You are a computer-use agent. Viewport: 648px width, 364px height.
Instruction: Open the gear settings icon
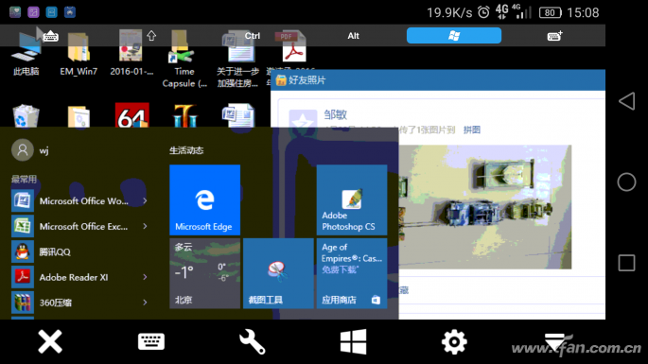coord(454,341)
